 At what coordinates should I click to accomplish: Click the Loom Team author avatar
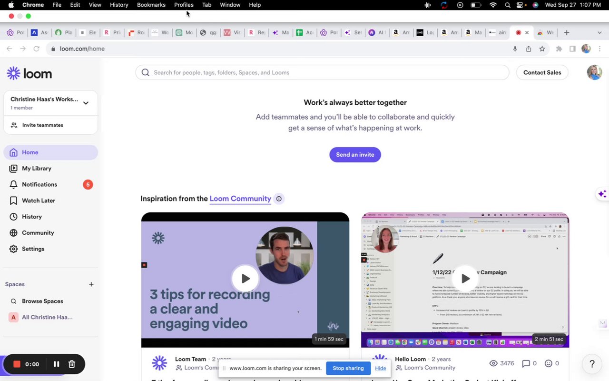[x=159, y=363]
